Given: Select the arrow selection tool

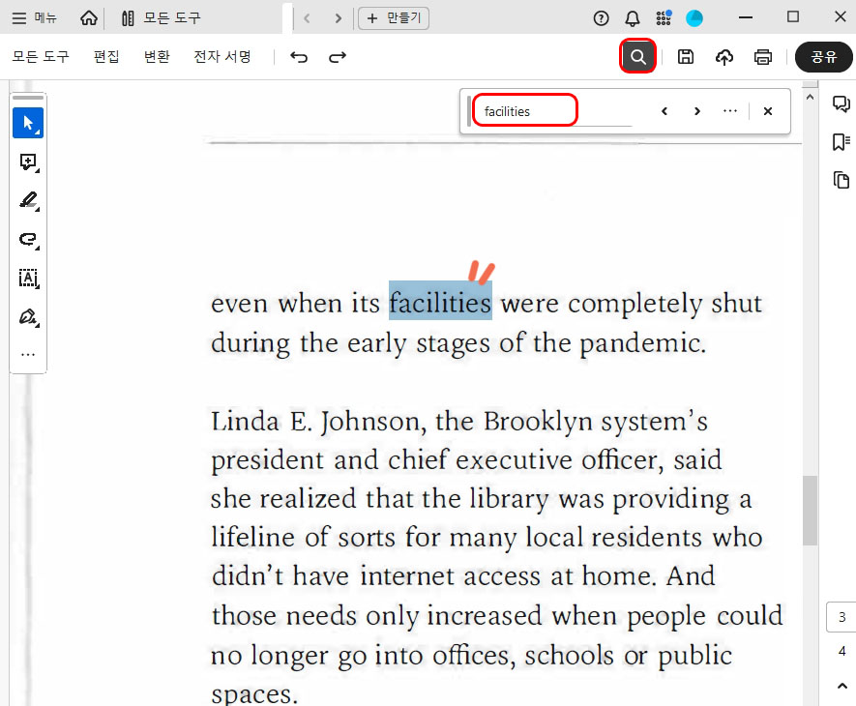Looking at the screenshot, I should coord(28,123).
